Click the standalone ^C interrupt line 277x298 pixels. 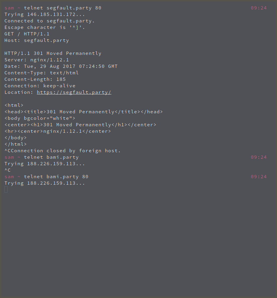[8, 170]
